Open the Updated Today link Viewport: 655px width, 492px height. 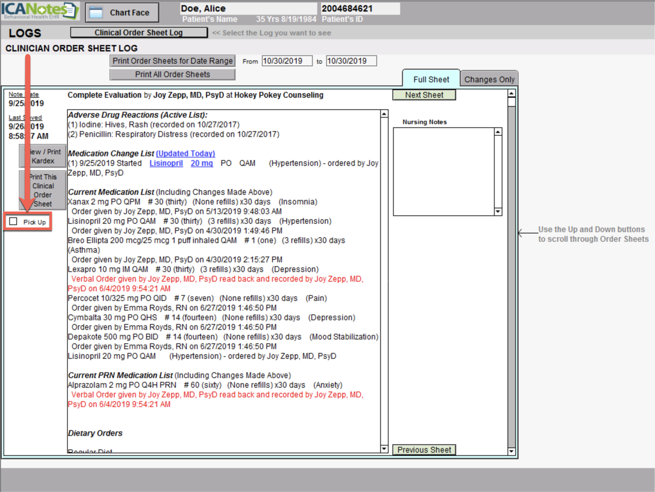[185, 153]
